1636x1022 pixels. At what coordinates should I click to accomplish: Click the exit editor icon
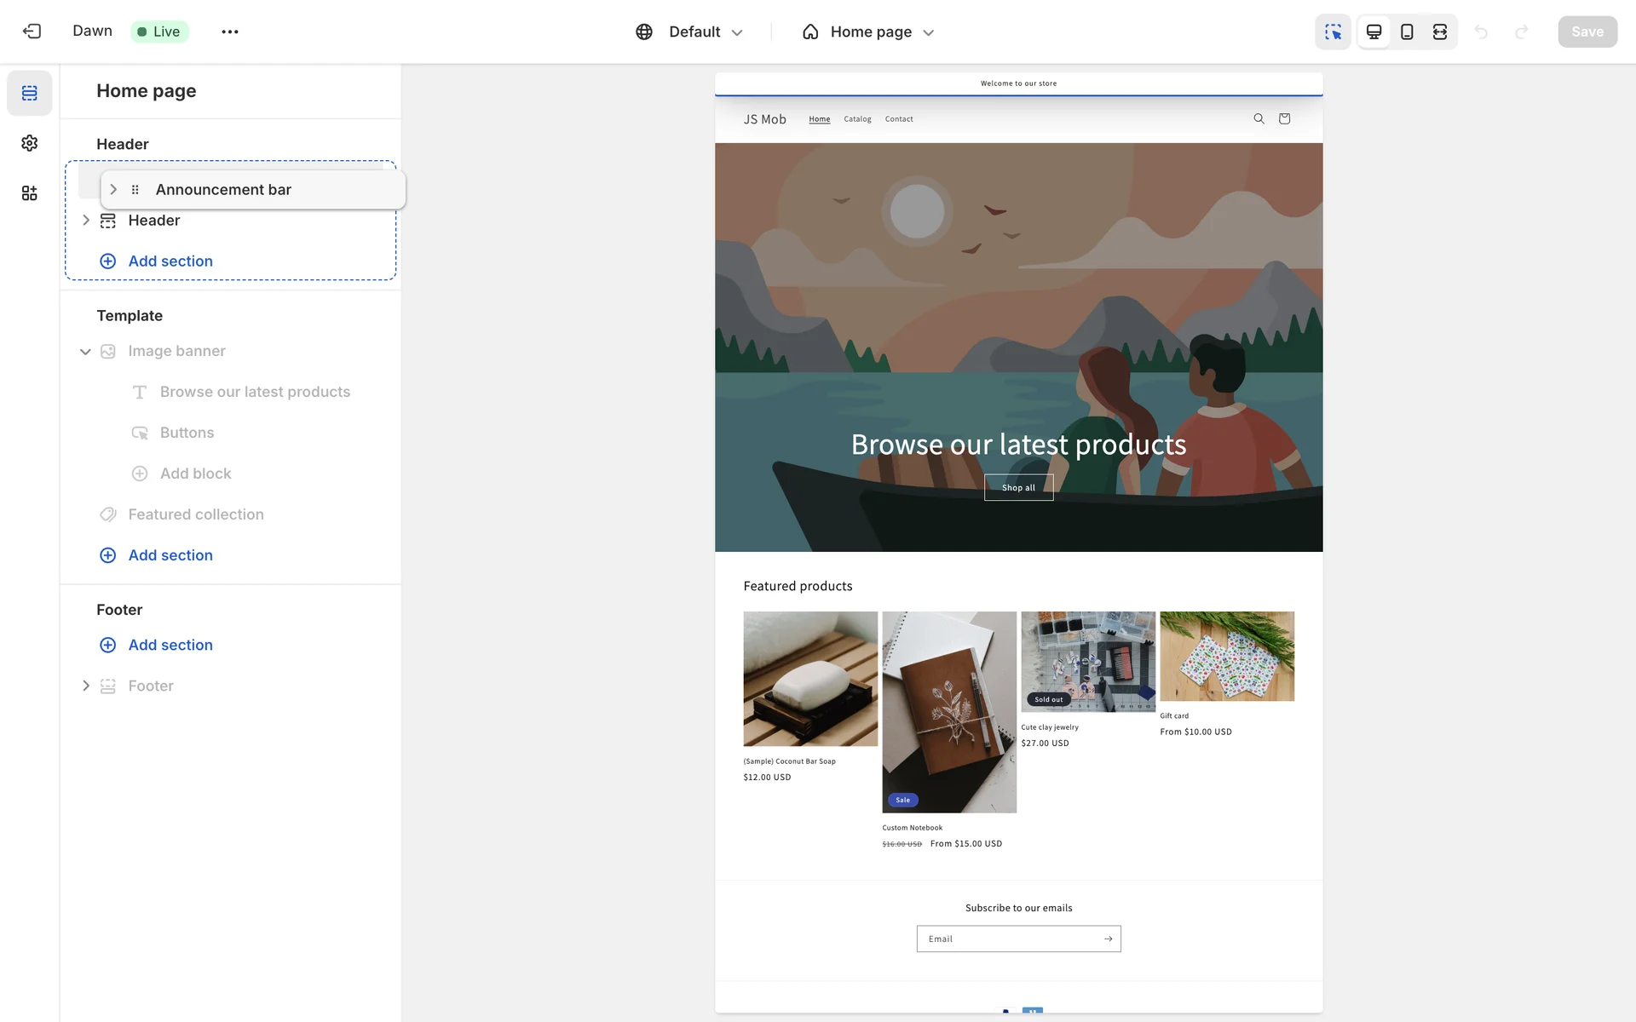coord(32,32)
